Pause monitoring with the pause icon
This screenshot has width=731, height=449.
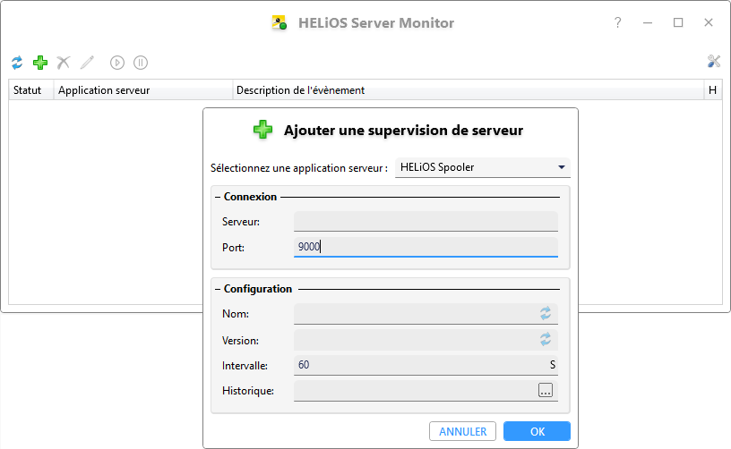coord(141,63)
